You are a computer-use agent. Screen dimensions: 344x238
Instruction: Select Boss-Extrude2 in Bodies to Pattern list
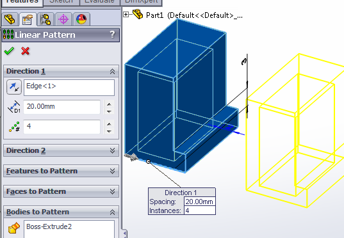(49, 226)
